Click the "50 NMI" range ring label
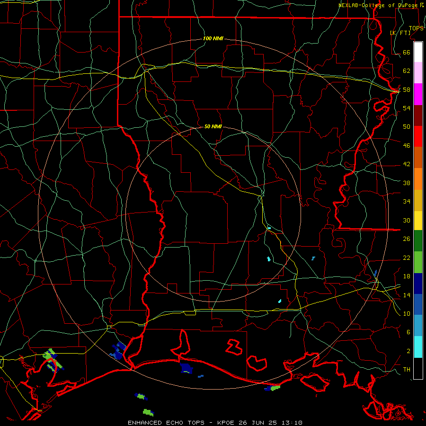Screen dimensions: 426x426 pos(213,126)
